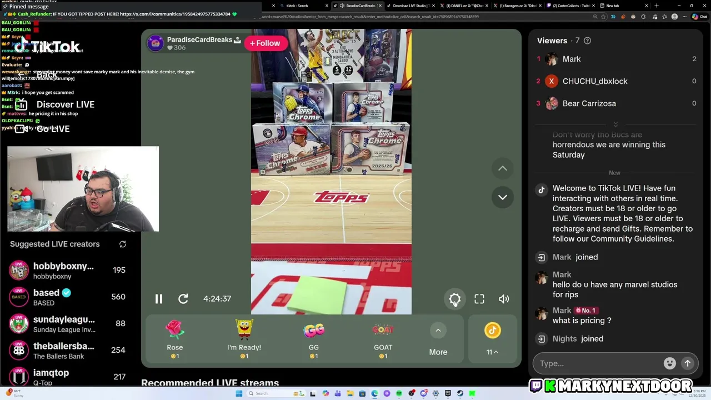Add page to favorites star icon
The image size is (711, 400).
[603, 17]
